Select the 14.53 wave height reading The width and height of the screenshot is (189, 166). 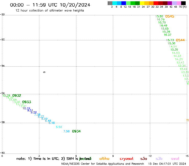click(x=176, y=53)
